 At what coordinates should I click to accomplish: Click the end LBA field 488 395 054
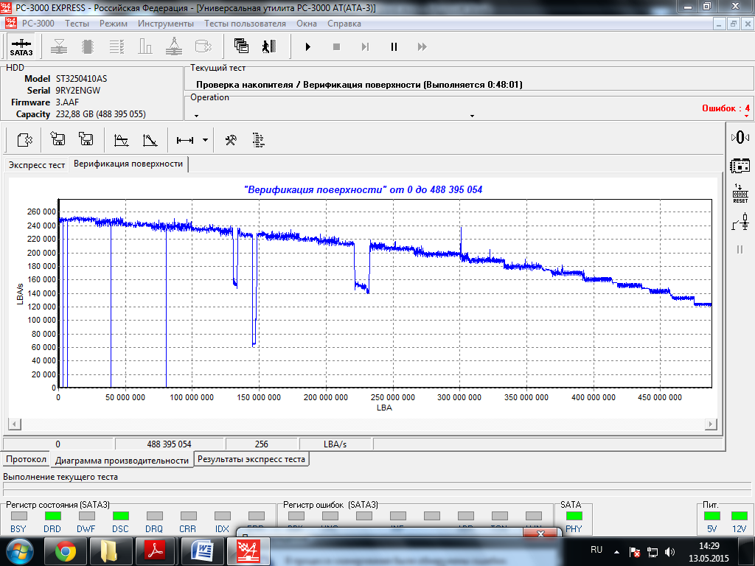click(x=169, y=444)
